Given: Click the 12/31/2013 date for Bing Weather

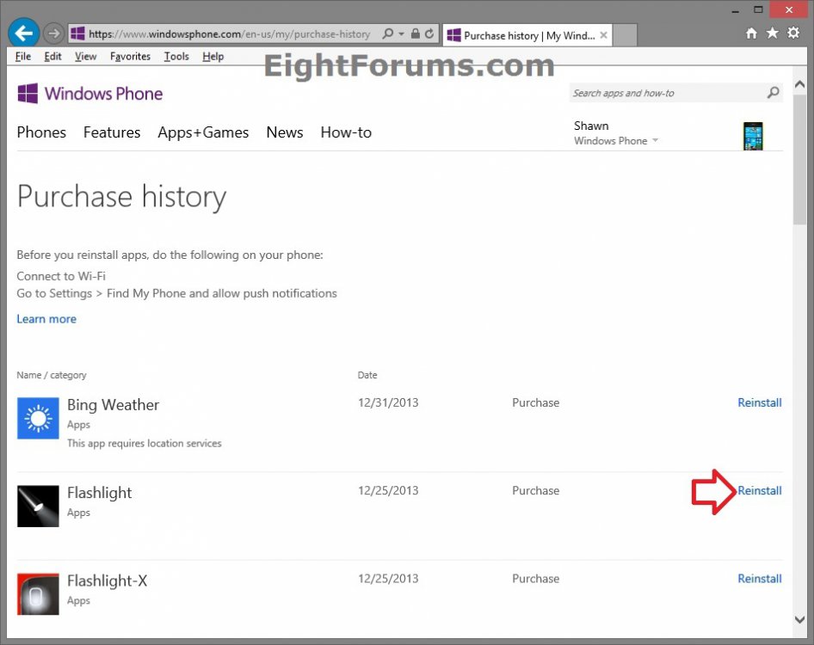Looking at the screenshot, I should pos(388,402).
